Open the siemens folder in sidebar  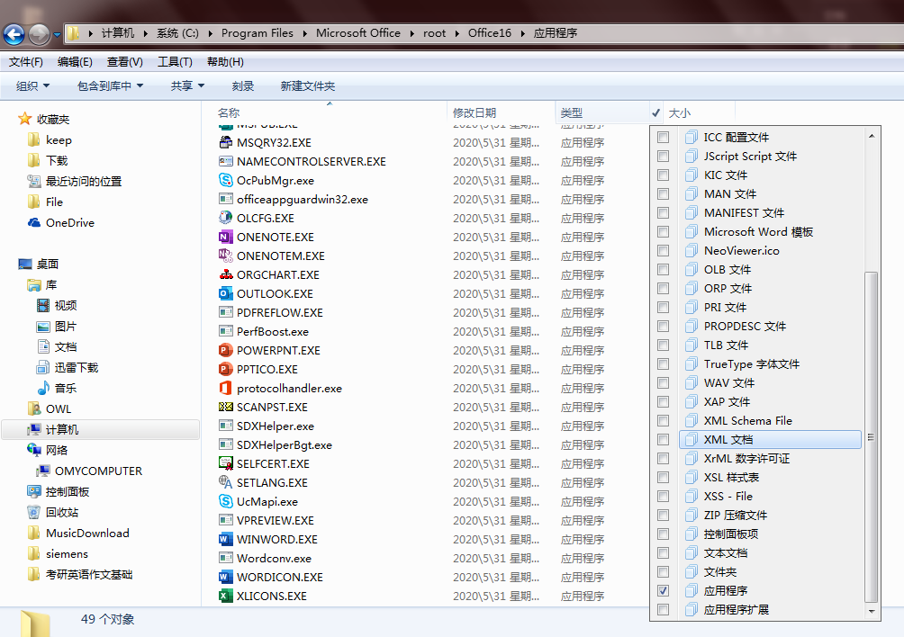[67, 553]
